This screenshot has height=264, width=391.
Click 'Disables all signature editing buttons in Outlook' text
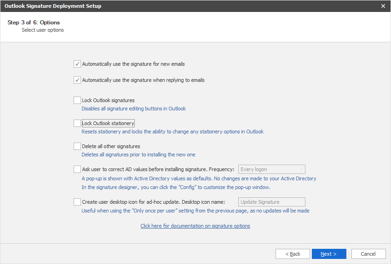click(134, 109)
